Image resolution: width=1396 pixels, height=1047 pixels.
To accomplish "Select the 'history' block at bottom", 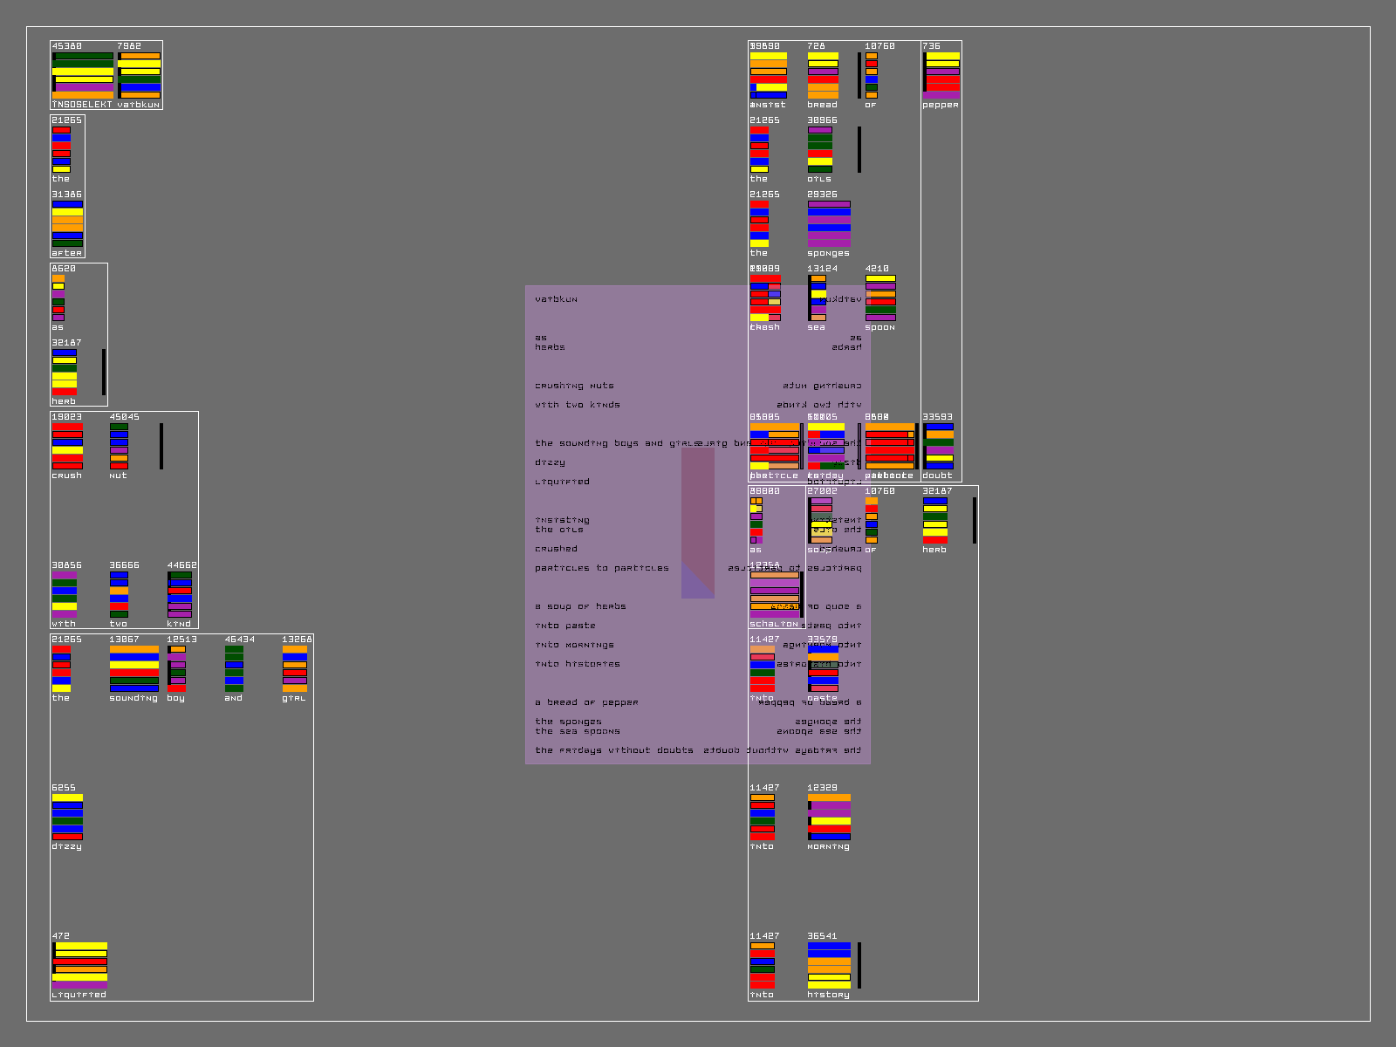I will (x=828, y=965).
